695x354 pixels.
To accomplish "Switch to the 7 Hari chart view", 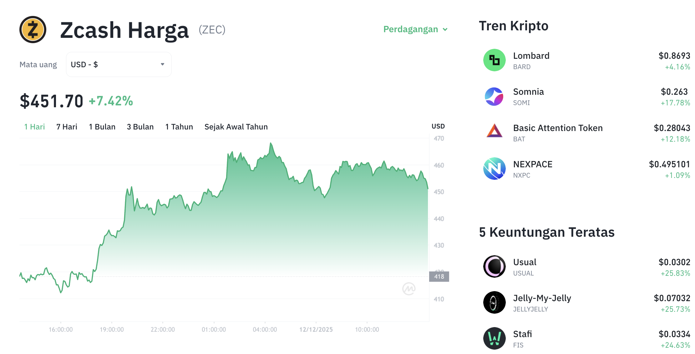I will click(66, 127).
